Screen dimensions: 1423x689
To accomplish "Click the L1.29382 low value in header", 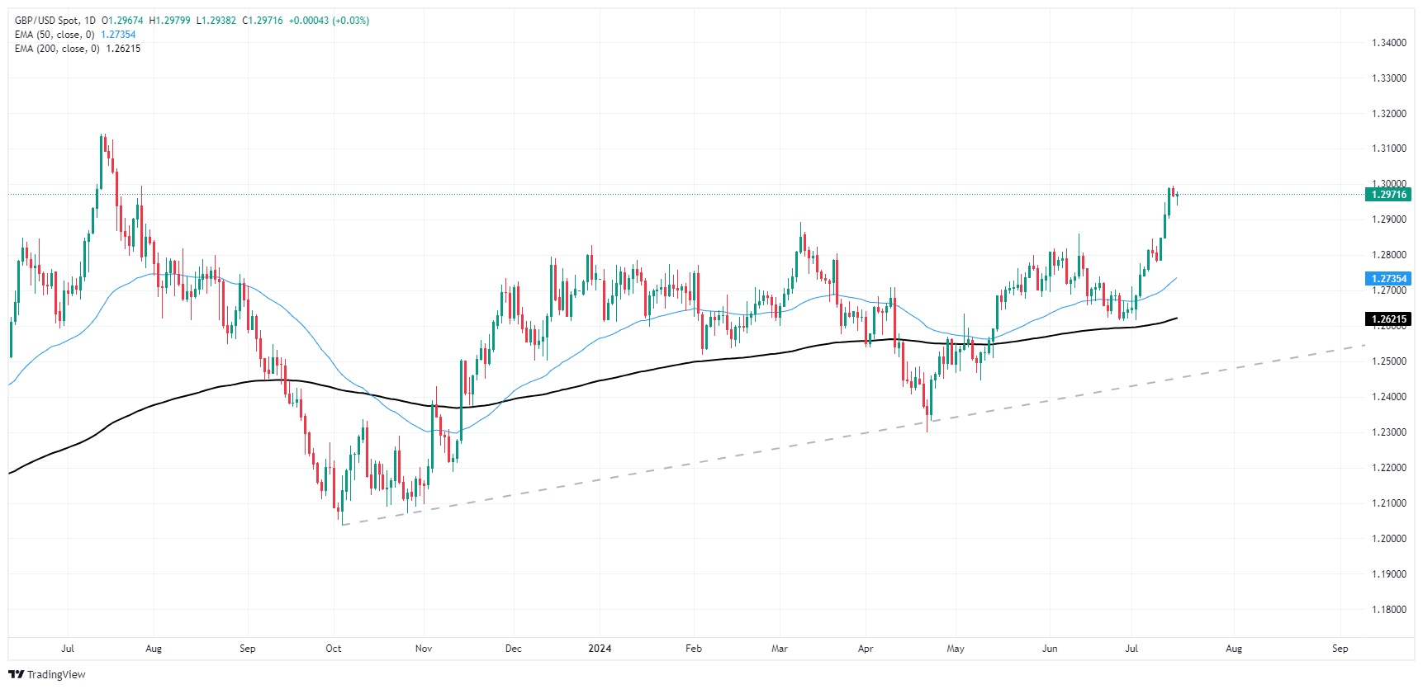I will click(x=216, y=21).
